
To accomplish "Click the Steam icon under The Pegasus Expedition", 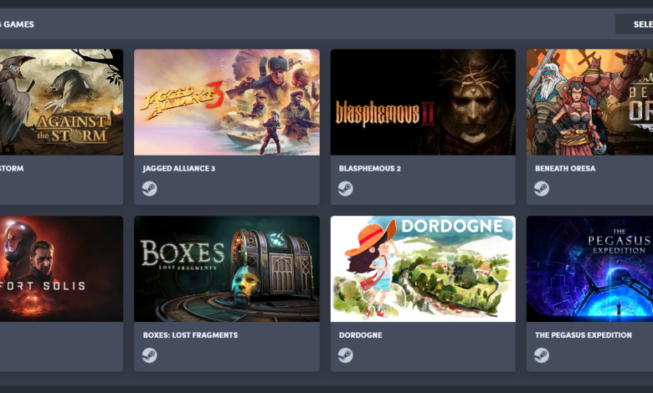I will click(542, 355).
